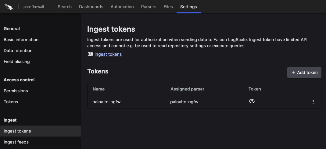
Task: Go to the Automation tab
Action: (x=122, y=7)
